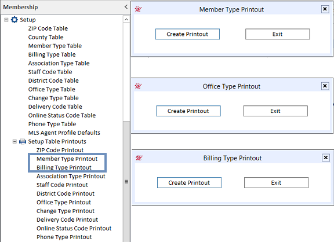Open the ZIP Code Table item
334x242 pixels.
pyautogui.click(x=48, y=28)
